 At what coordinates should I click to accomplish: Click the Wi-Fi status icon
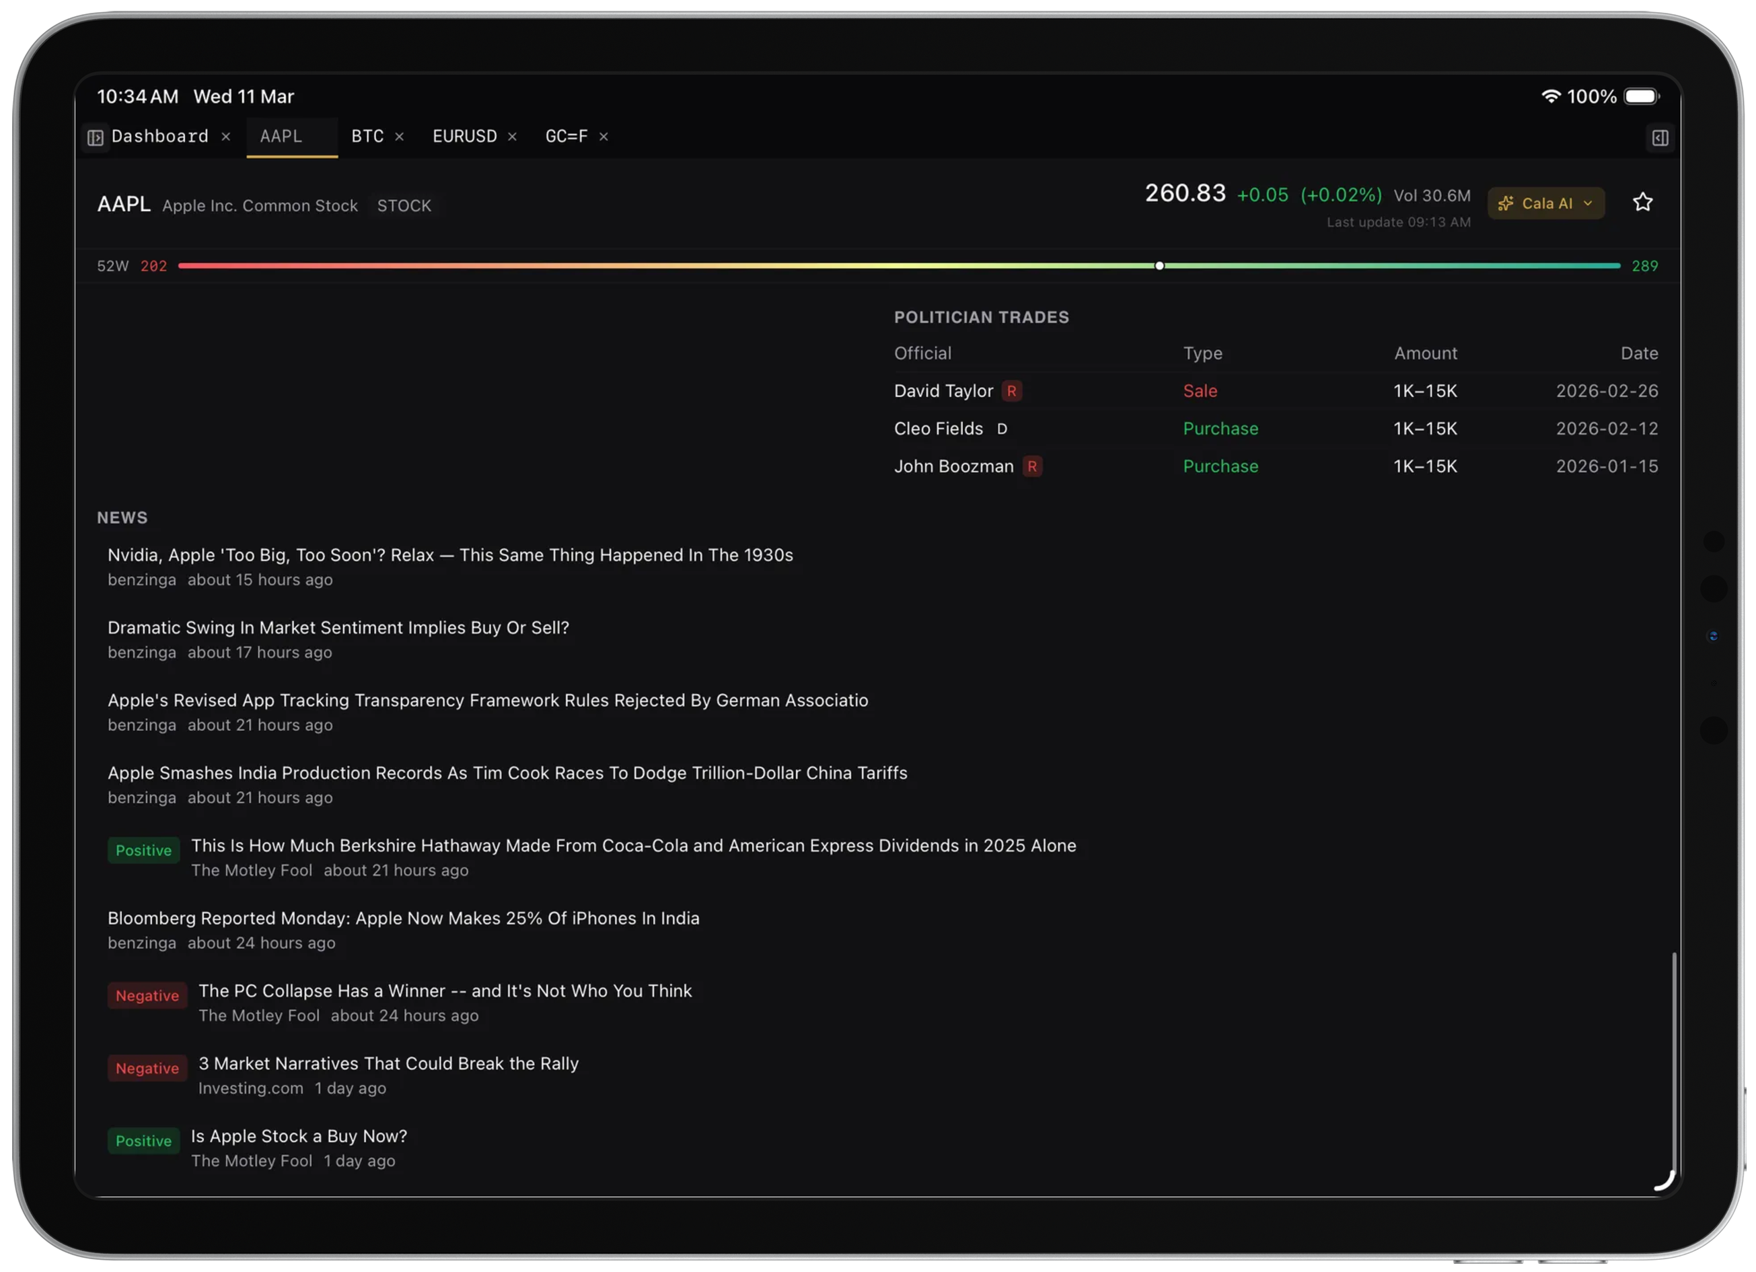tap(1551, 96)
